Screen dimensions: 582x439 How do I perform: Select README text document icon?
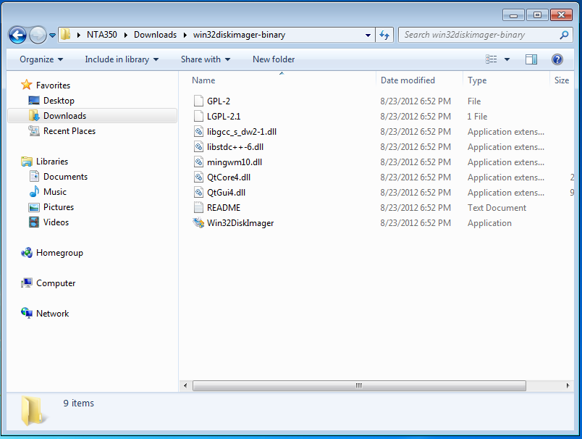pyautogui.click(x=199, y=207)
